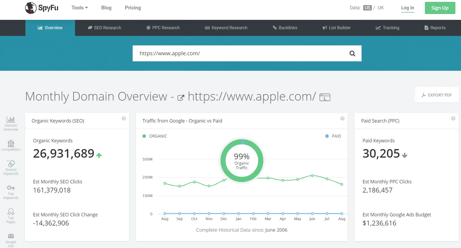This screenshot has height=248, width=461.
Task: Click the Sign Up button
Action: [x=440, y=8]
